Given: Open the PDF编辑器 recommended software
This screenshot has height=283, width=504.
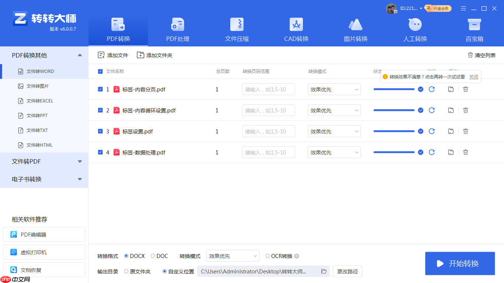Looking at the screenshot, I should pyautogui.click(x=44, y=234).
